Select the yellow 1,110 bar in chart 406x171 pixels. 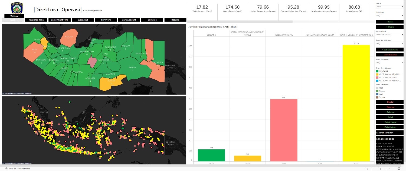pyautogui.click(x=356, y=103)
